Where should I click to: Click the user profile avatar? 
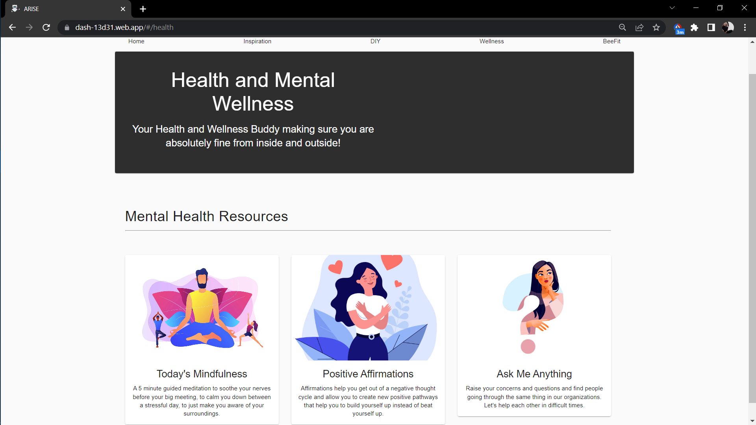tap(728, 28)
